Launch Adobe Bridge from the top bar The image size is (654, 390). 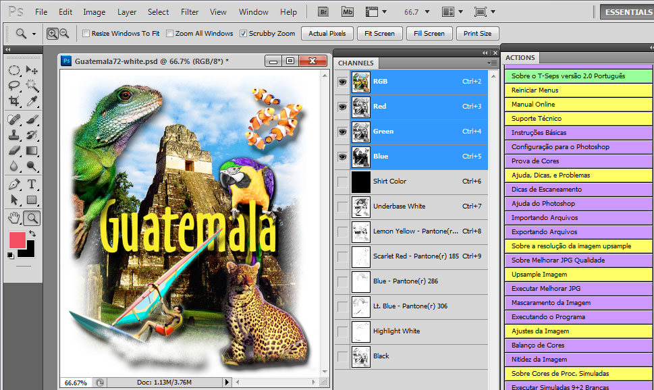click(323, 12)
